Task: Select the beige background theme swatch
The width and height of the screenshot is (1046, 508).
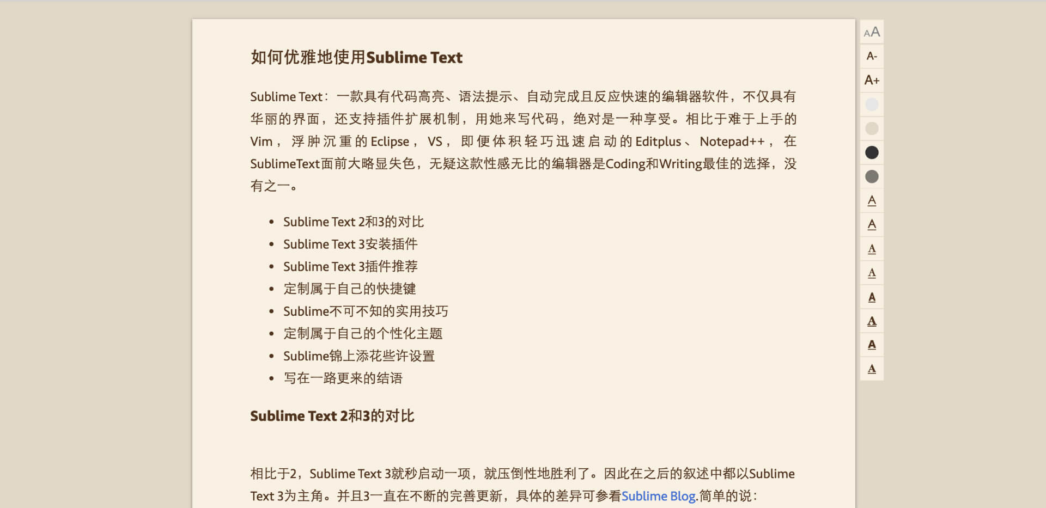Action: click(x=872, y=128)
